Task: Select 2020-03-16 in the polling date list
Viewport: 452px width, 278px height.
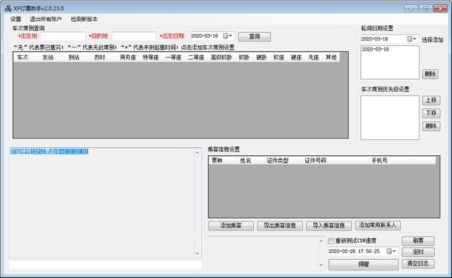Action: [375, 49]
